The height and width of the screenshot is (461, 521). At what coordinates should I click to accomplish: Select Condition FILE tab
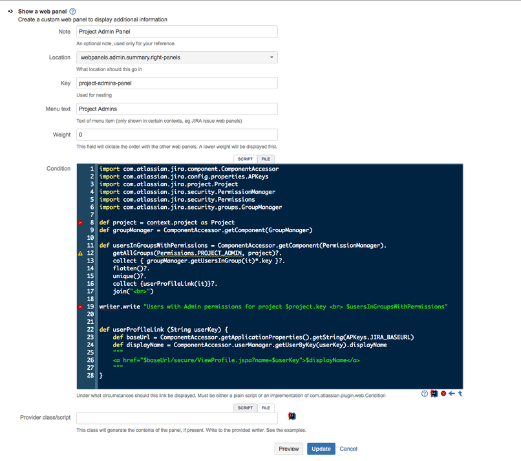click(x=266, y=159)
